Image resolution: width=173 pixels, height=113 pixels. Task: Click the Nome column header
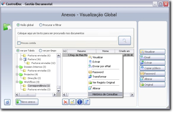click(x=105, y=51)
